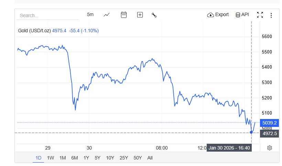Open chart settings gear icon
Viewport: 282px width, 166px height.
tap(270, 148)
